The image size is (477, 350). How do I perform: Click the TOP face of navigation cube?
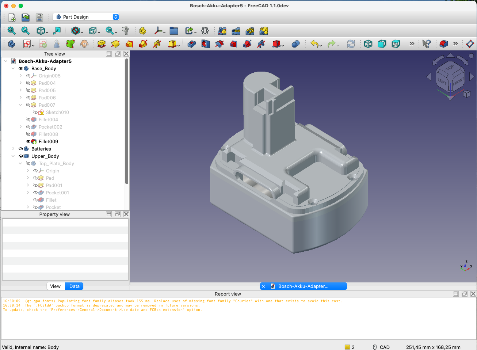coord(450,68)
